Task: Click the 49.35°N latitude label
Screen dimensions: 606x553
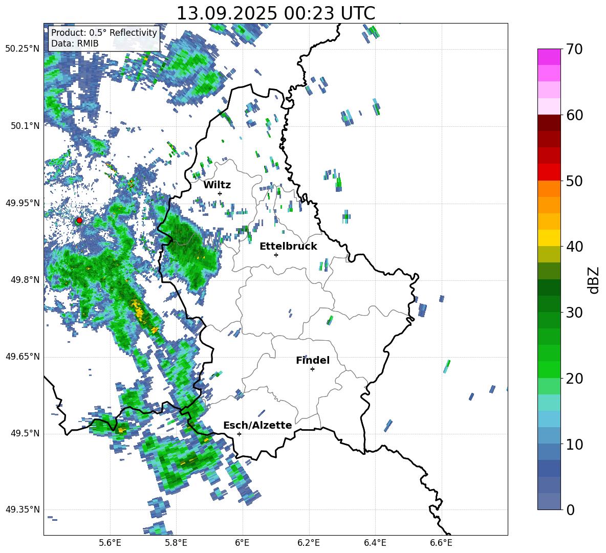Action: point(23,510)
